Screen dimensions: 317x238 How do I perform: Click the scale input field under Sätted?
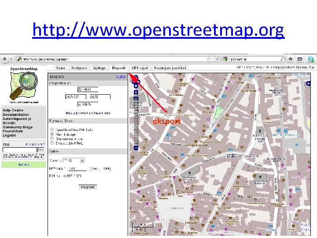click(x=77, y=168)
